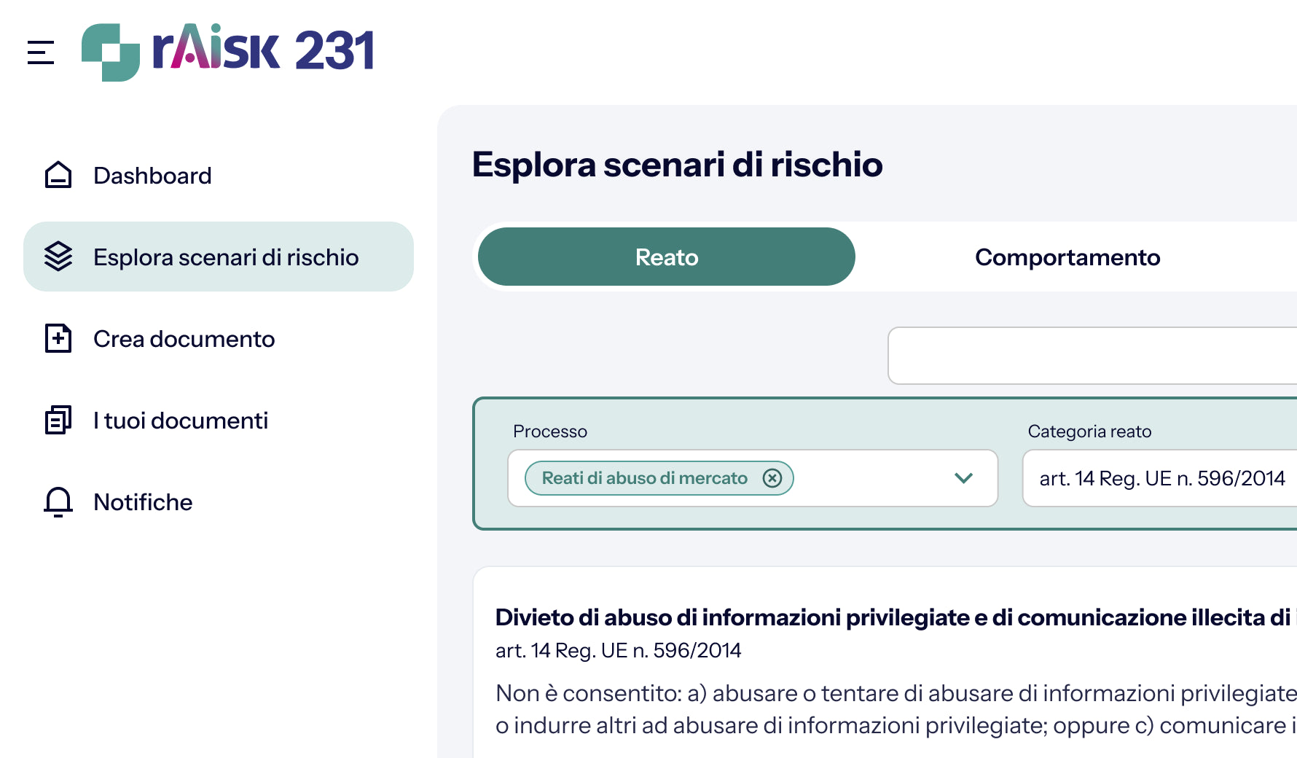Click the Crea documento plus-file icon
Viewport: 1297px width, 758px height.
click(x=58, y=338)
